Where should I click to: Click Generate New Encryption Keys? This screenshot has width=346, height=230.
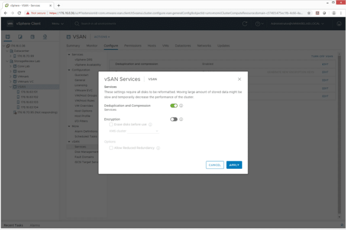(x=290, y=72)
